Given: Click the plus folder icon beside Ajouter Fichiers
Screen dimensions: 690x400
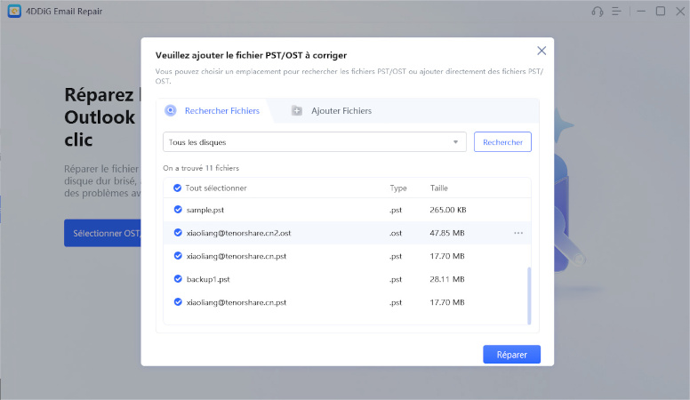Looking at the screenshot, I should 297,111.
